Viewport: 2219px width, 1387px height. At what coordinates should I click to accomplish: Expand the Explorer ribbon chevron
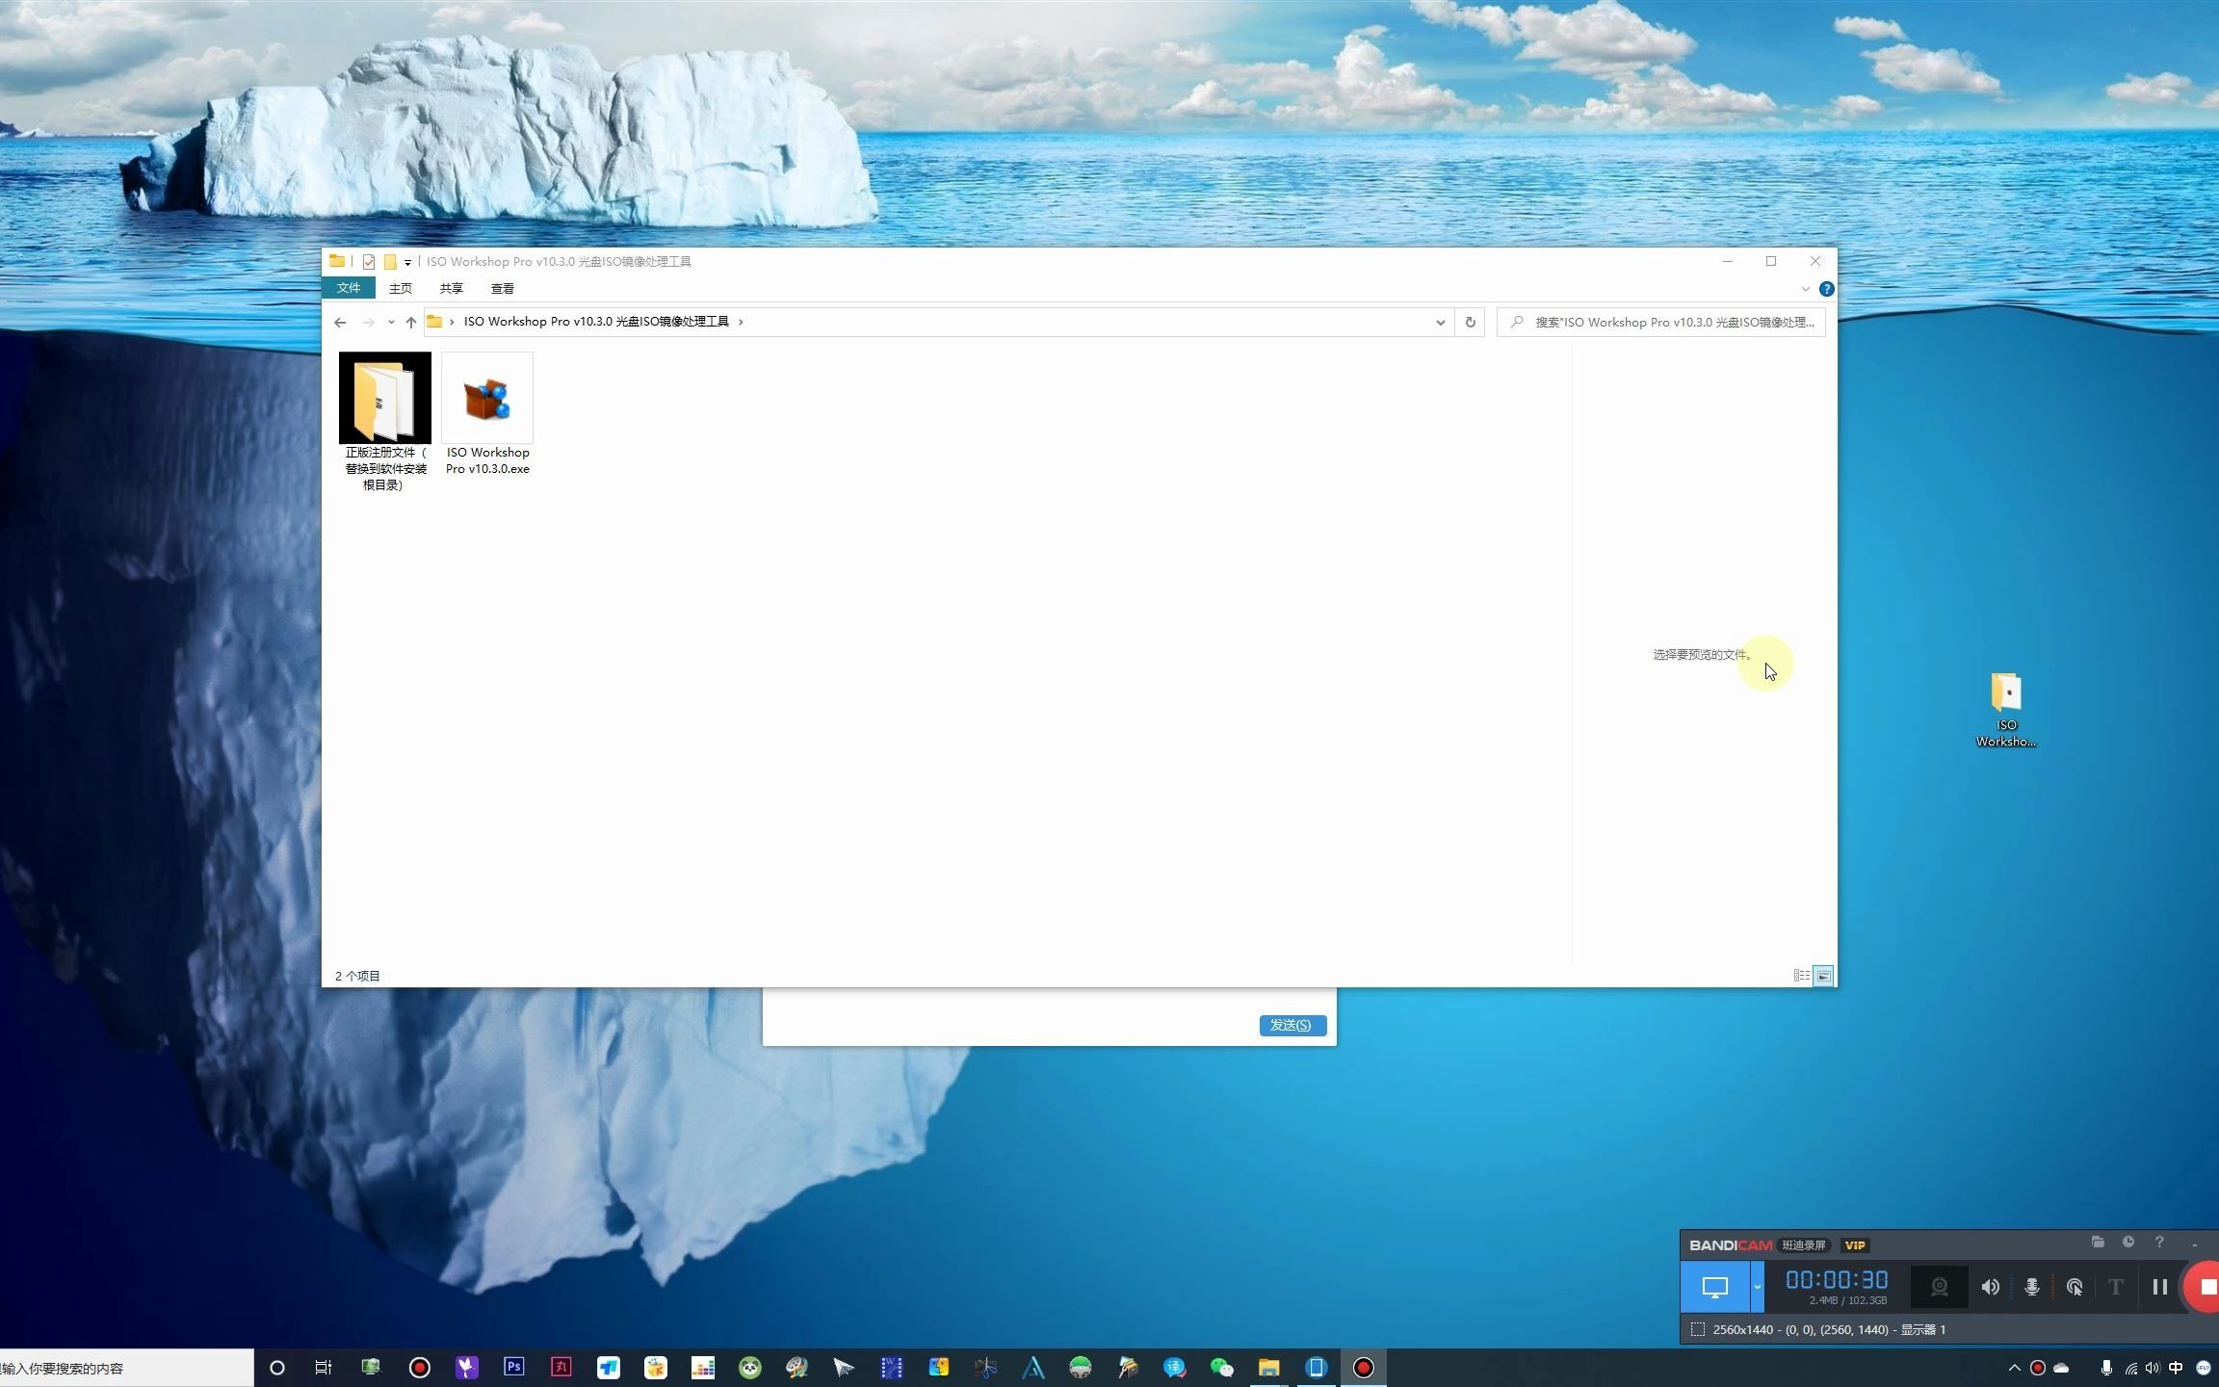coord(1805,289)
